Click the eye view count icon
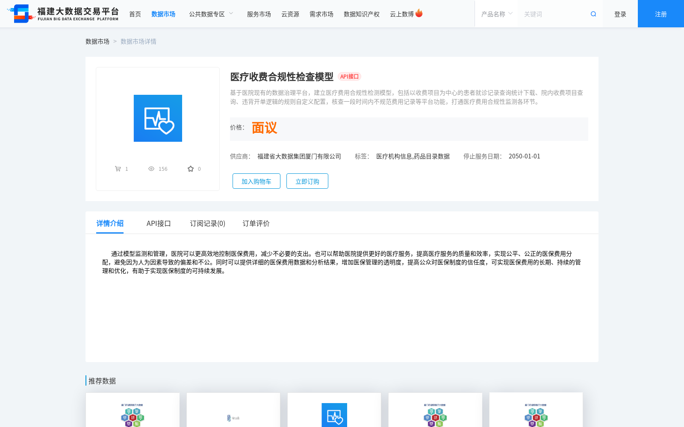The height and width of the screenshot is (427, 684). 151,169
